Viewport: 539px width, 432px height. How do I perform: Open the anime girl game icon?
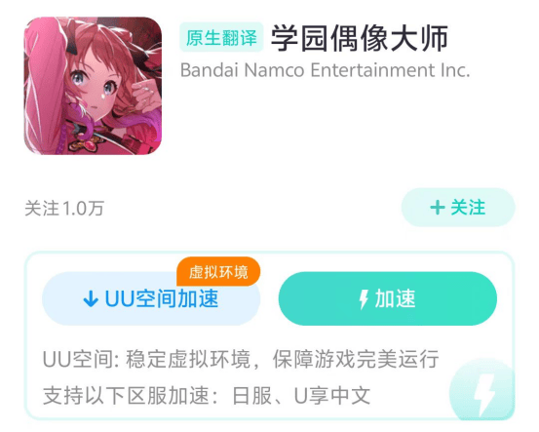click(x=93, y=86)
